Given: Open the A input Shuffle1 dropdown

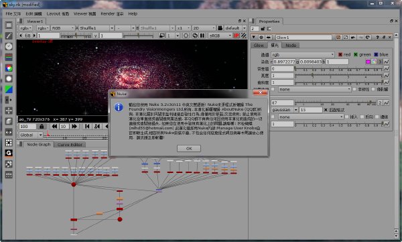Looking at the screenshot, I should tap(96, 28).
